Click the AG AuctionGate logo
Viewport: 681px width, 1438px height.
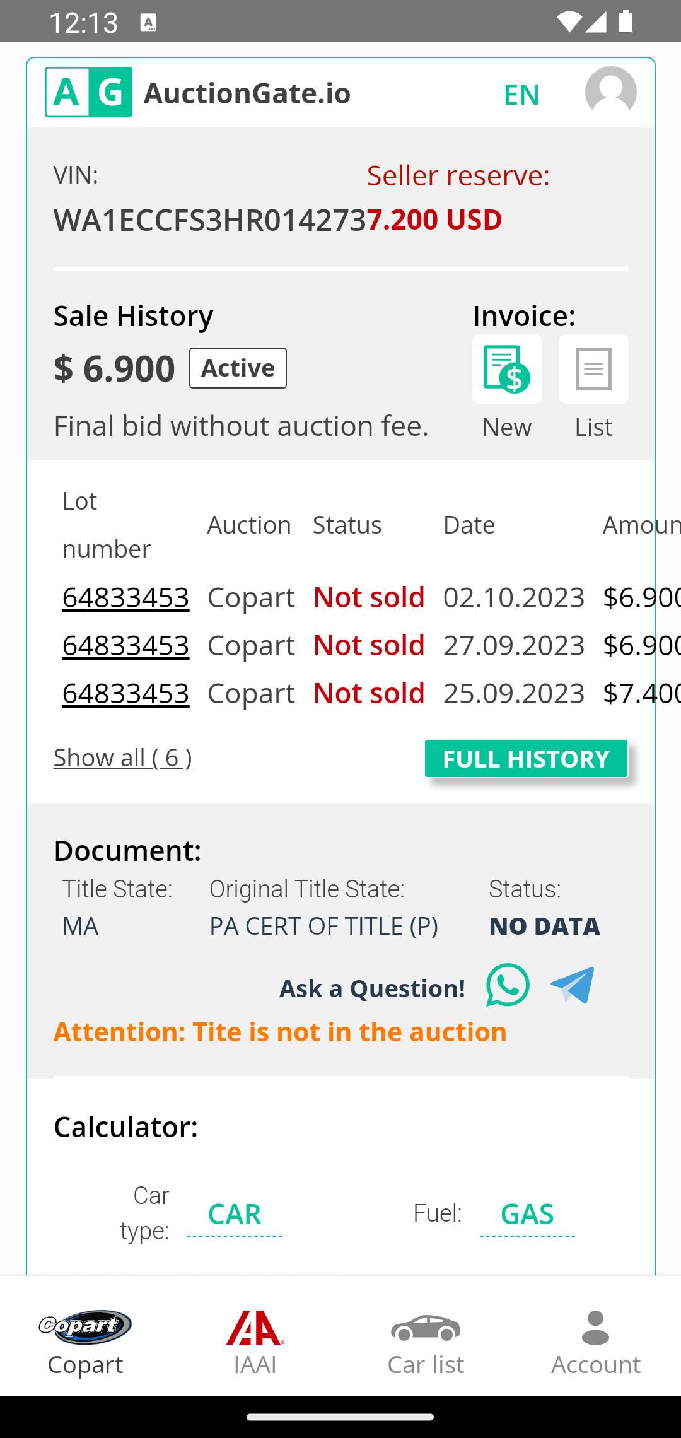pos(89,92)
